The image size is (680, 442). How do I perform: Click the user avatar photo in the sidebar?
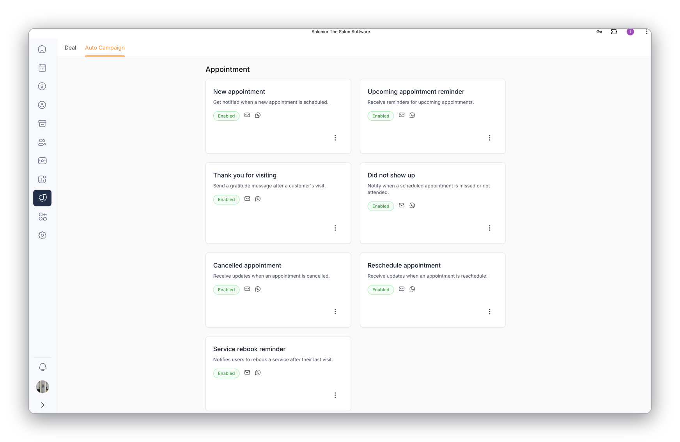(42, 387)
